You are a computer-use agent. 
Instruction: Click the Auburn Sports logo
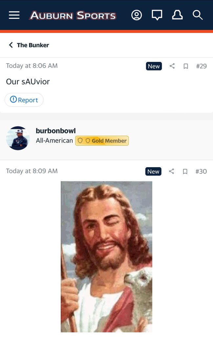pos(73,15)
